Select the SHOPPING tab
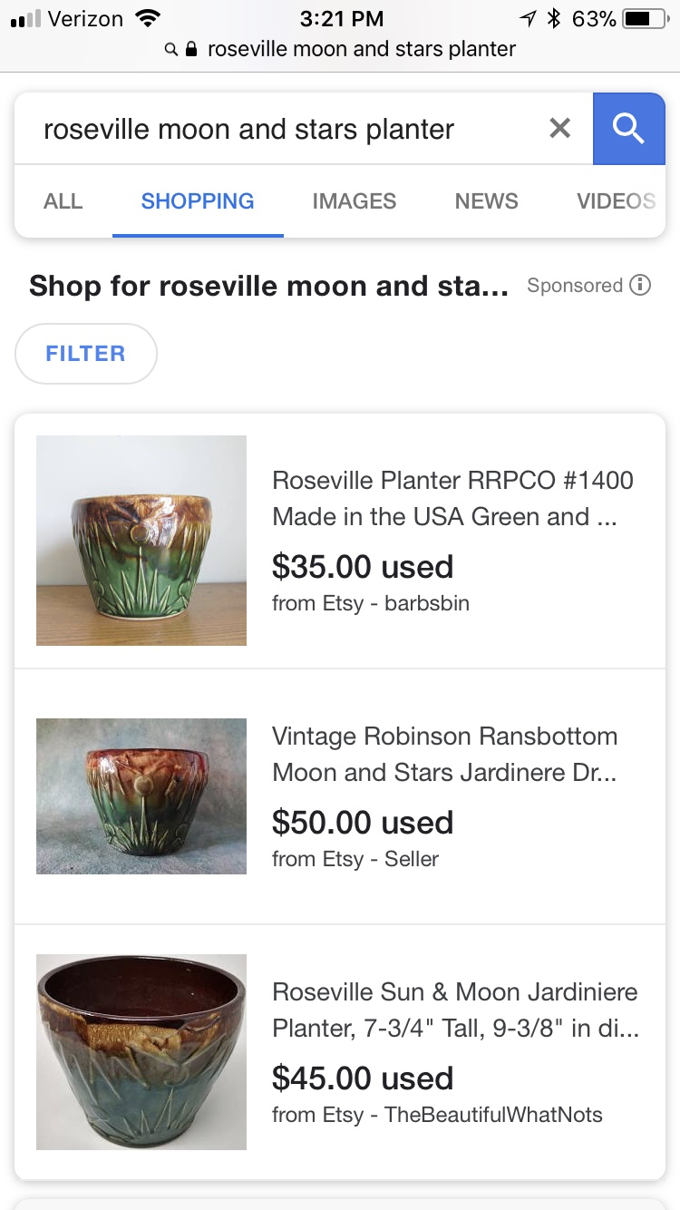Viewport: 680px width, 1210px height. (x=198, y=201)
